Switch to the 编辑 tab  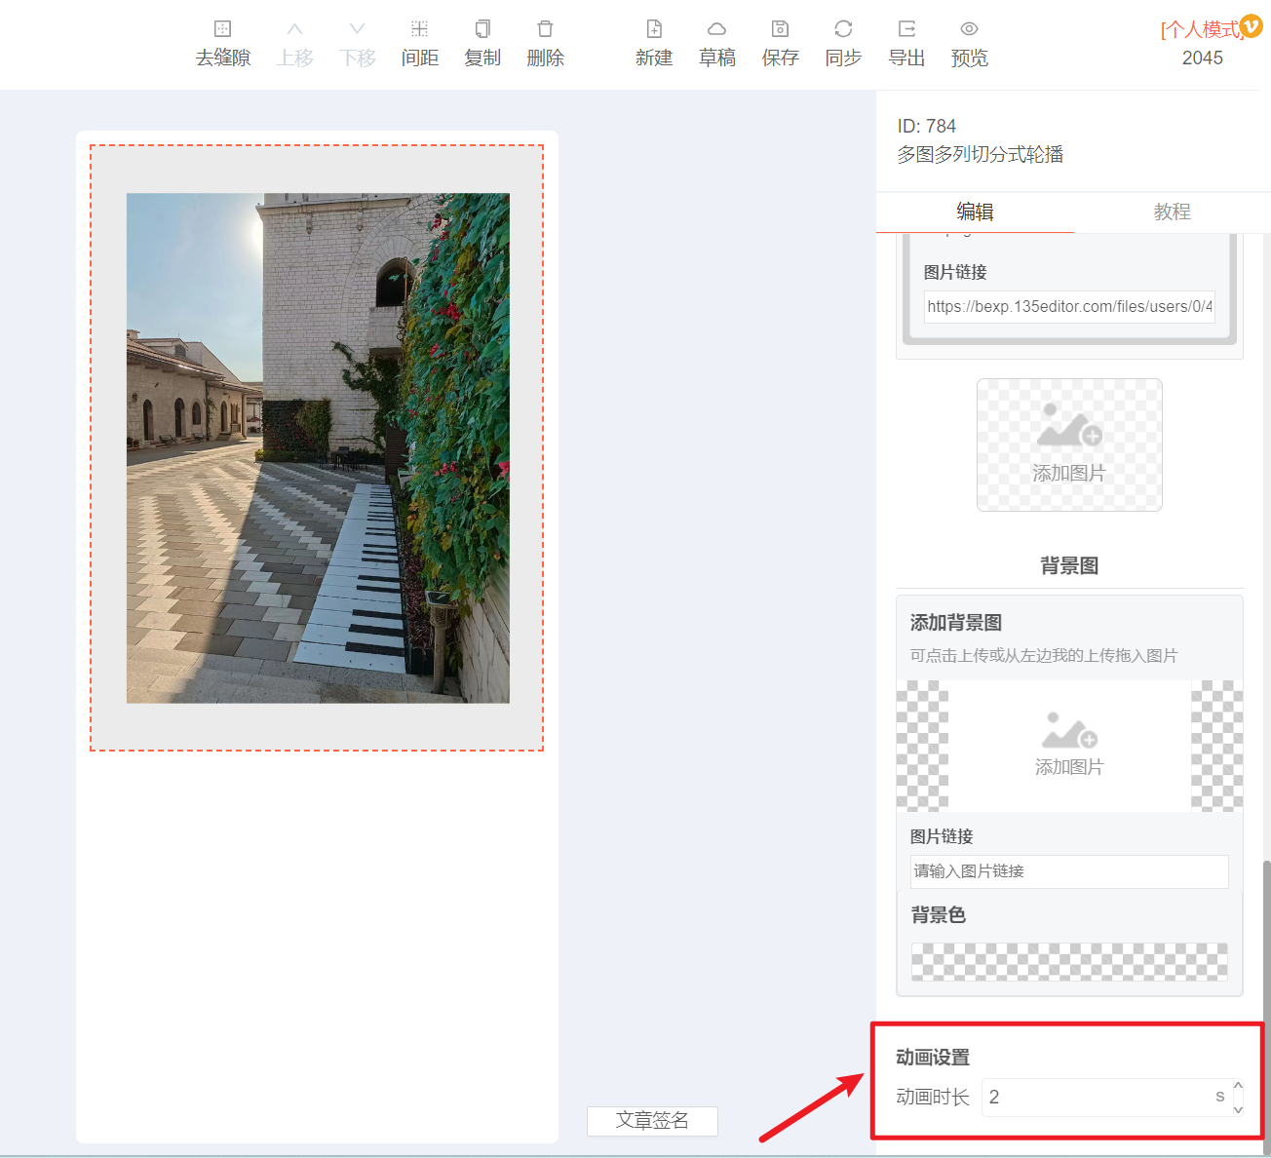[x=975, y=212]
